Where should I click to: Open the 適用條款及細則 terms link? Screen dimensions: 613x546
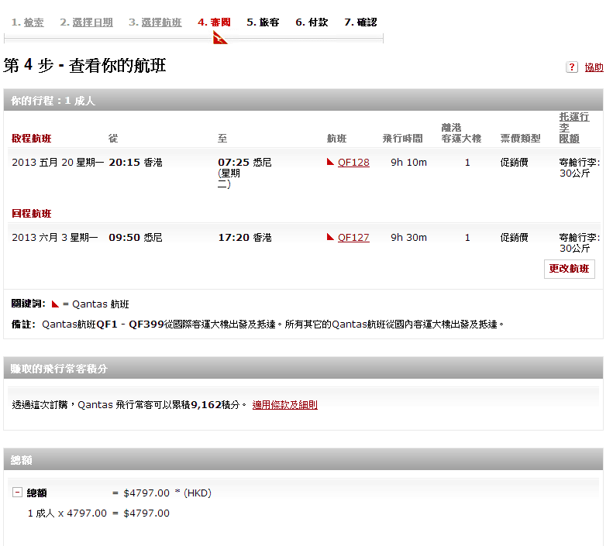[x=284, y=404]
